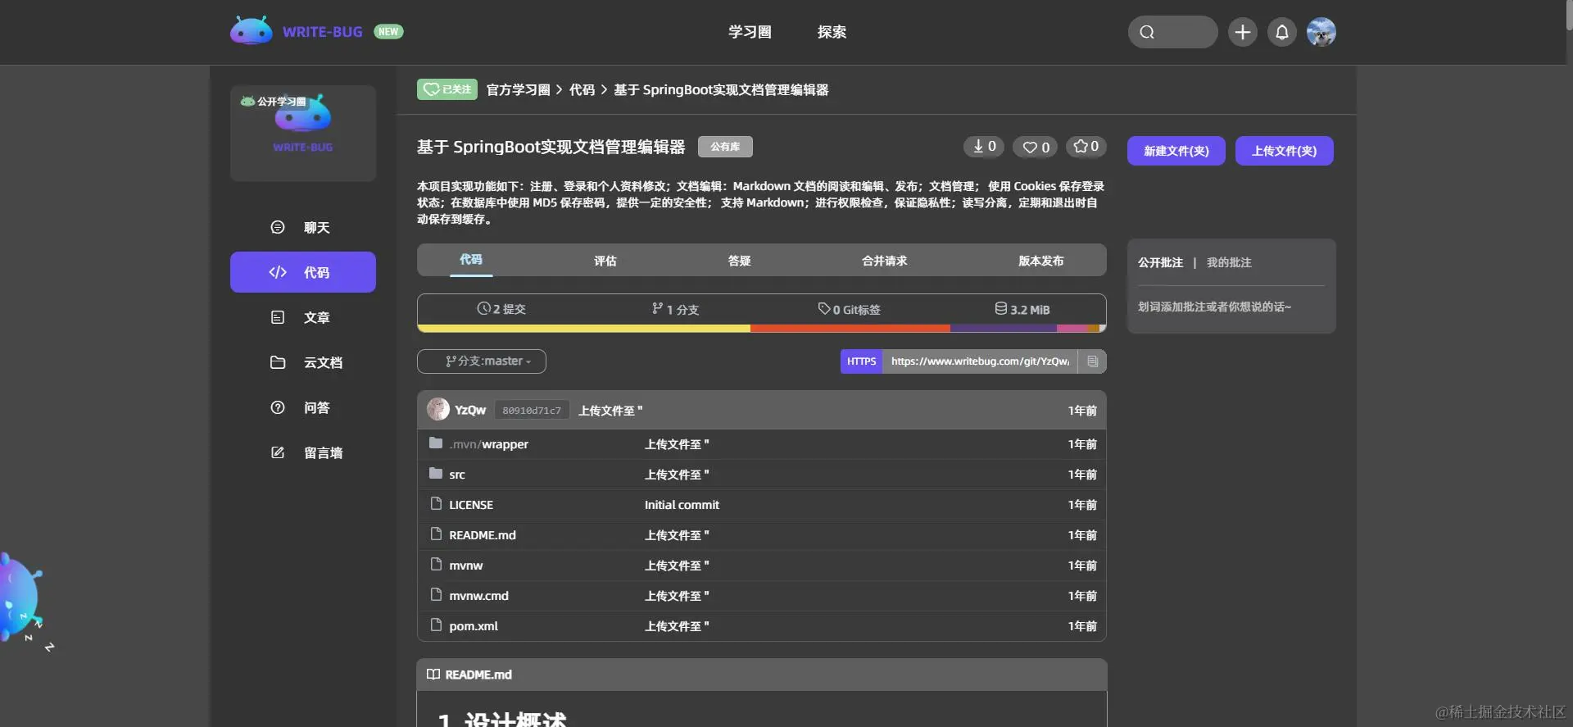Switch to 我的批注 annotations
The width and height of the screenshot is (1573, 727).
pos(1229,262)
